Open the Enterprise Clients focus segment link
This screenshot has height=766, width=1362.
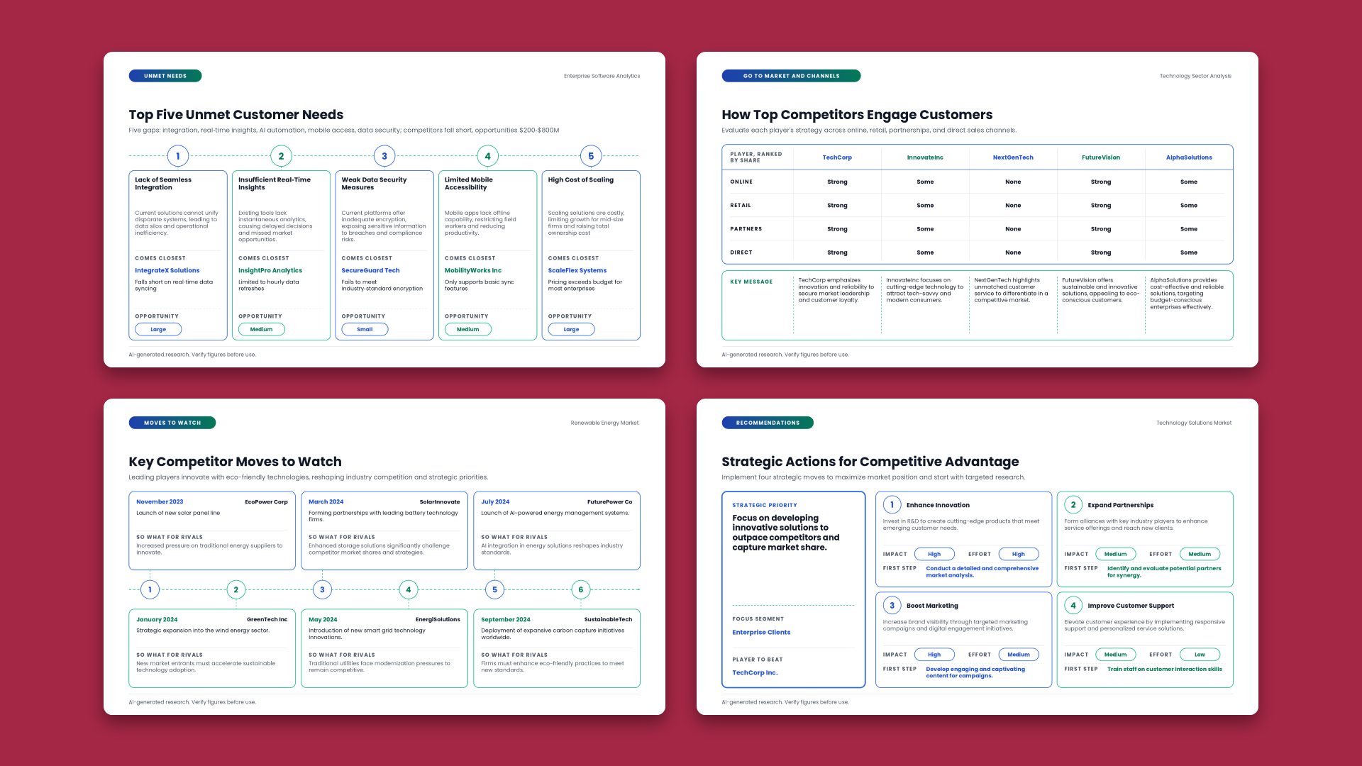pos(761,632)
